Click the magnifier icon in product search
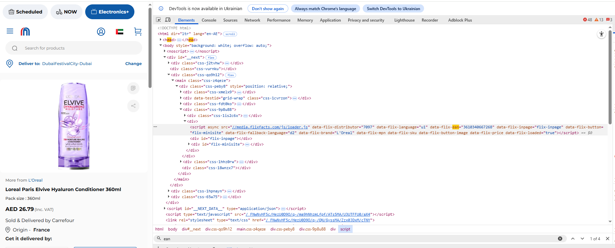Image resolution: width=615 pixels, height=248 pixels. 15,48
